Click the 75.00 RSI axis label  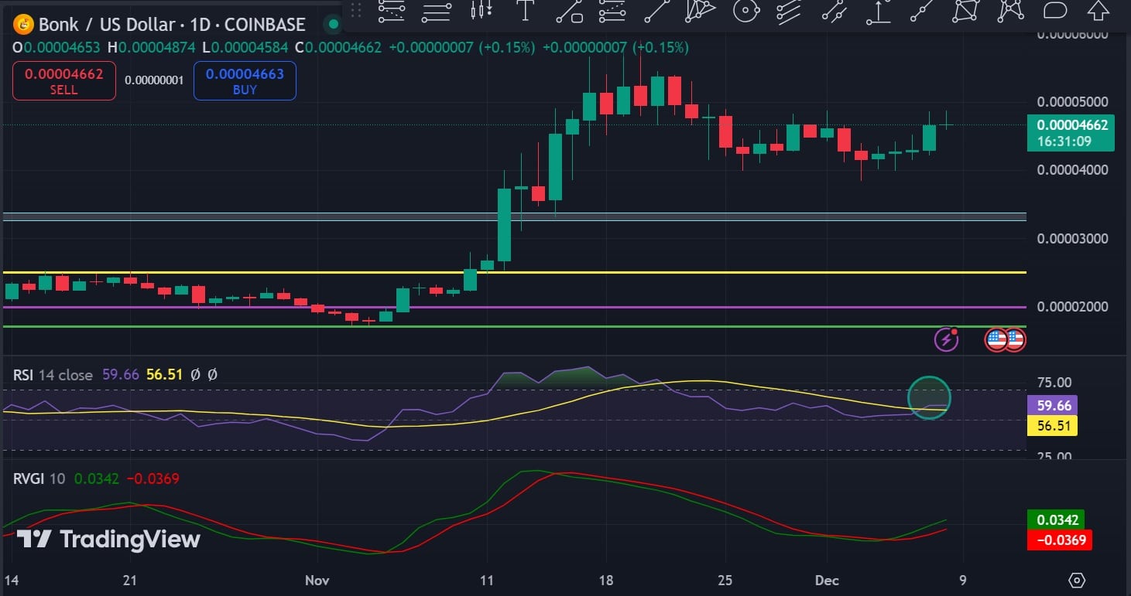point(1054,383)
